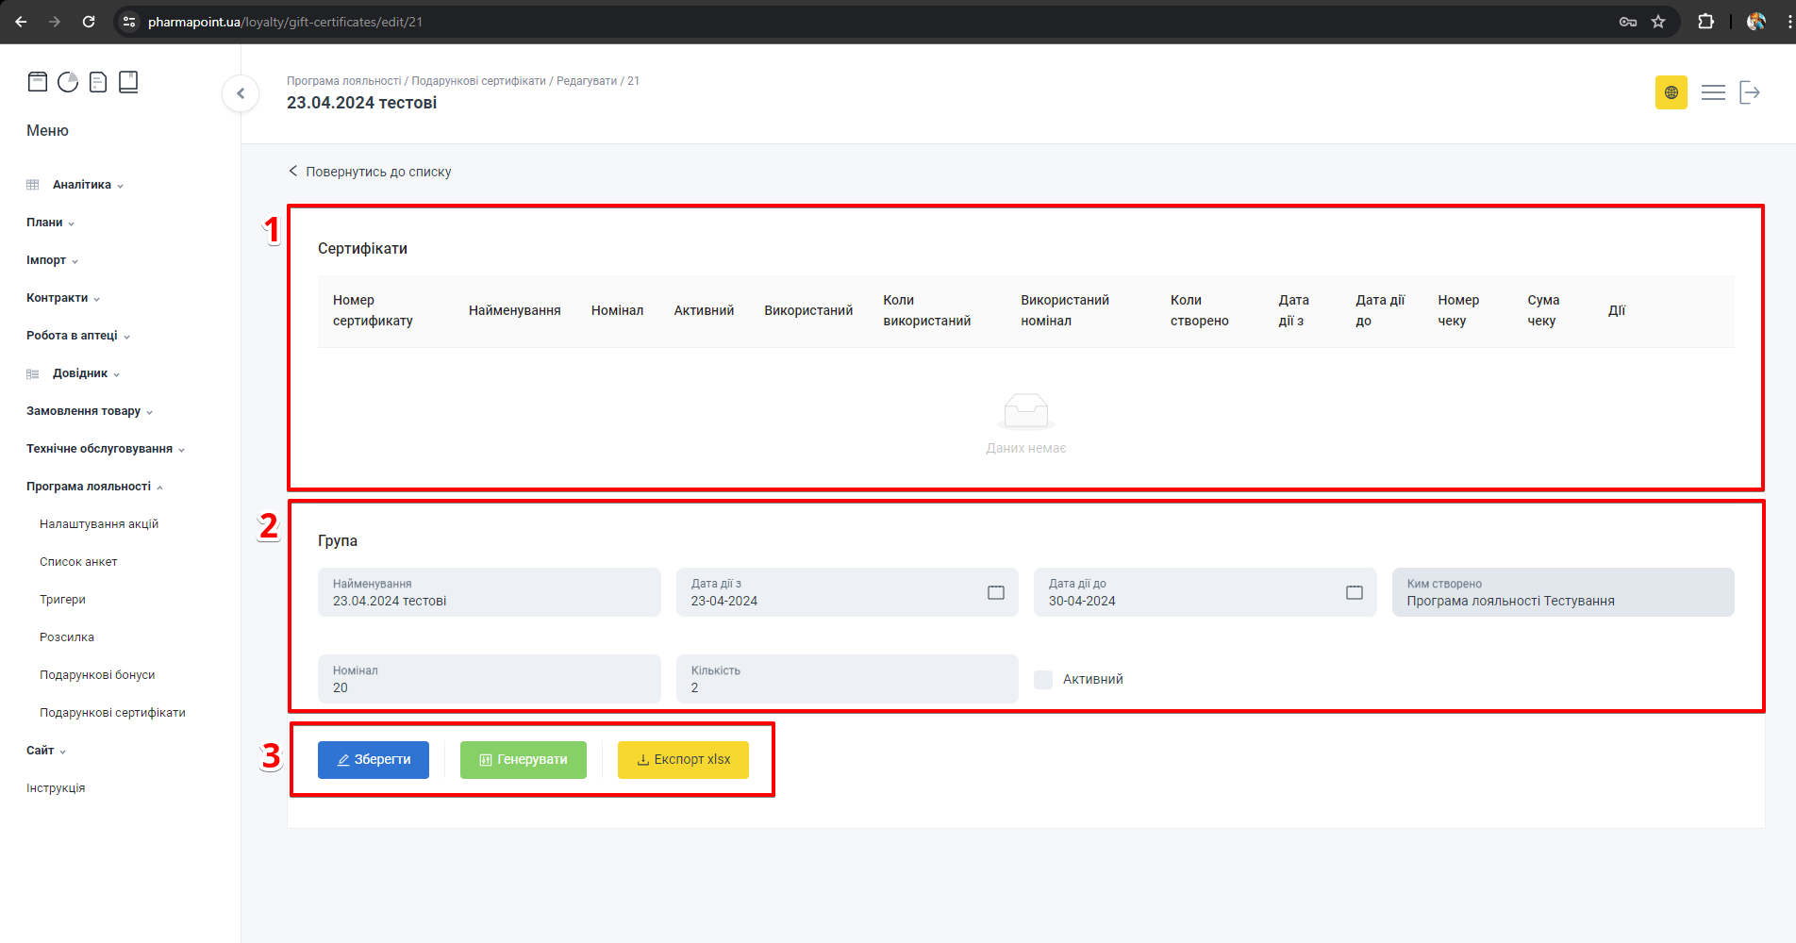
Task: Collapse sidebar using the round arrow button
Action: [x=241, y=93]
